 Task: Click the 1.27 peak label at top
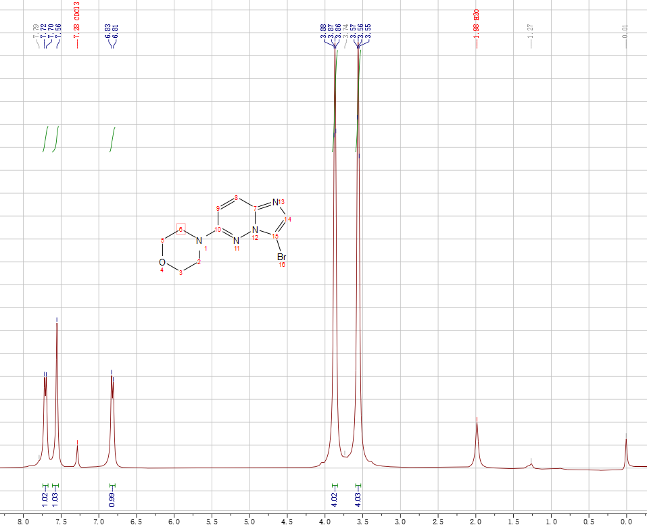[531, 31]
